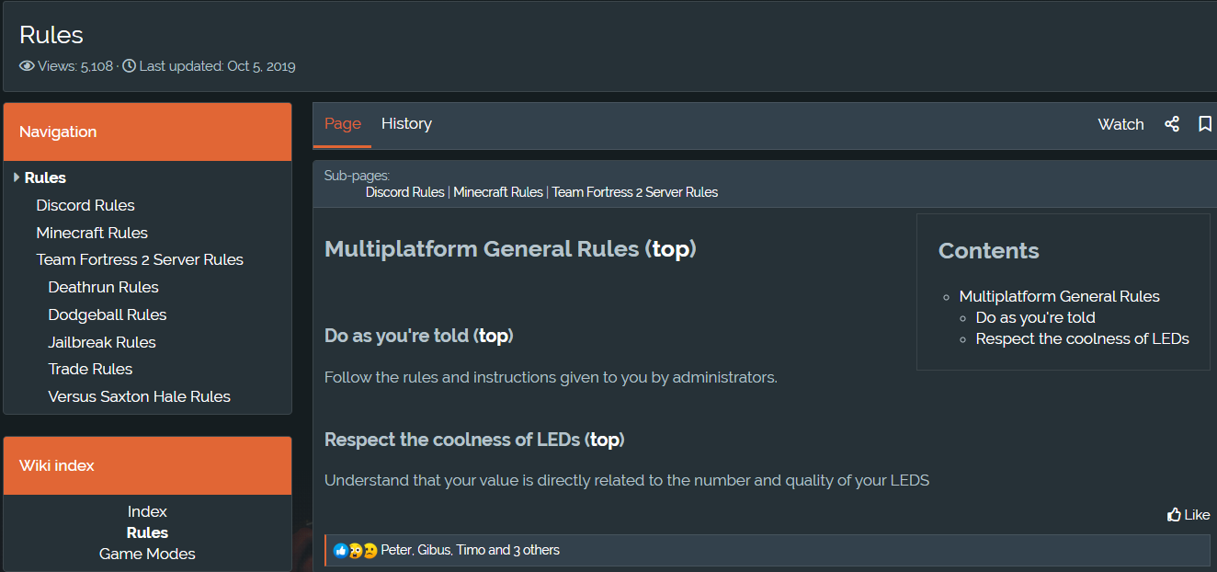The image size is (1217, 572).
Task: Show the 3 others who reacted
Action: click(x=536, y=550)
